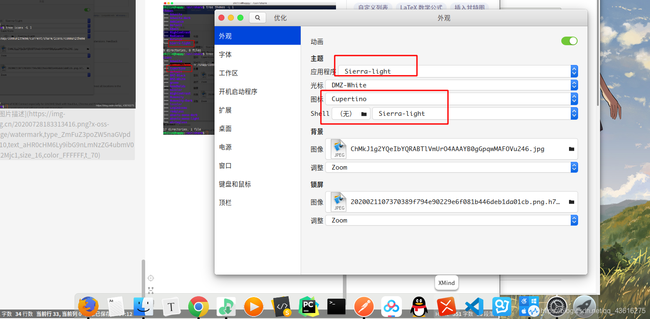Viewport: 650px width, 319px height.
Task: Open the text document icon in dock
Action: 115,307
